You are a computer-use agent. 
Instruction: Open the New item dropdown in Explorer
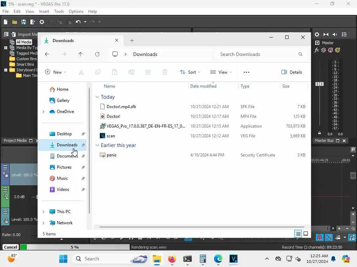55,72
